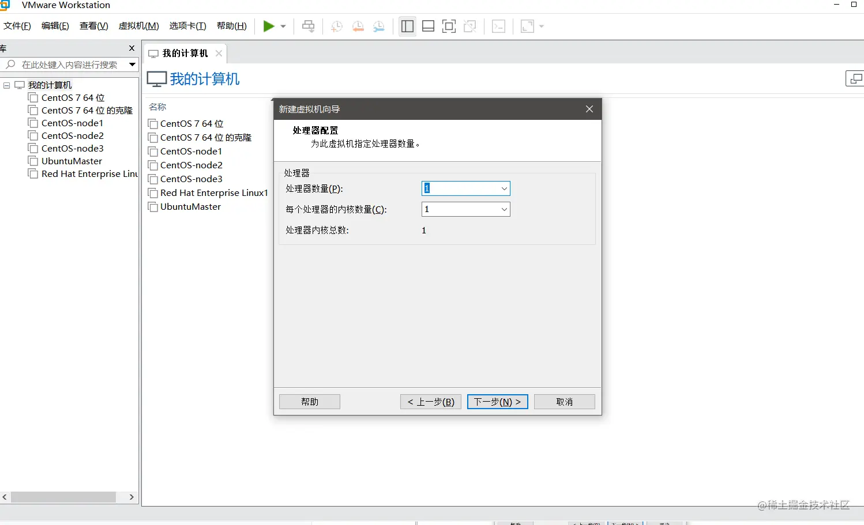Select CentOS 7 64 位 in library tree
The height and width of the screenshot is (525, 864).
click(x=73, y=98)
